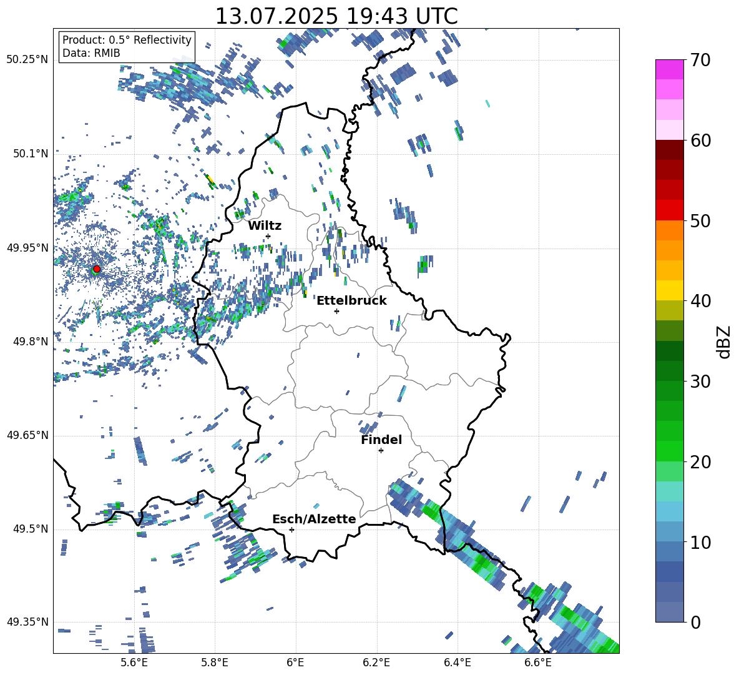The width and height of the screenshot is (739, 675).
Task: Click the Ettelbruck cross marker
Action: point(336,311)
